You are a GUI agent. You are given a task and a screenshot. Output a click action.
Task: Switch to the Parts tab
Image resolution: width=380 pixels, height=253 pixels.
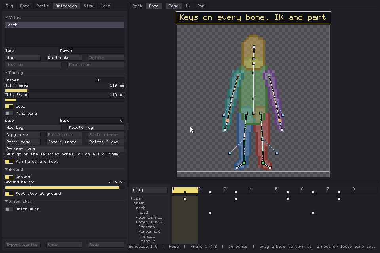42,6
